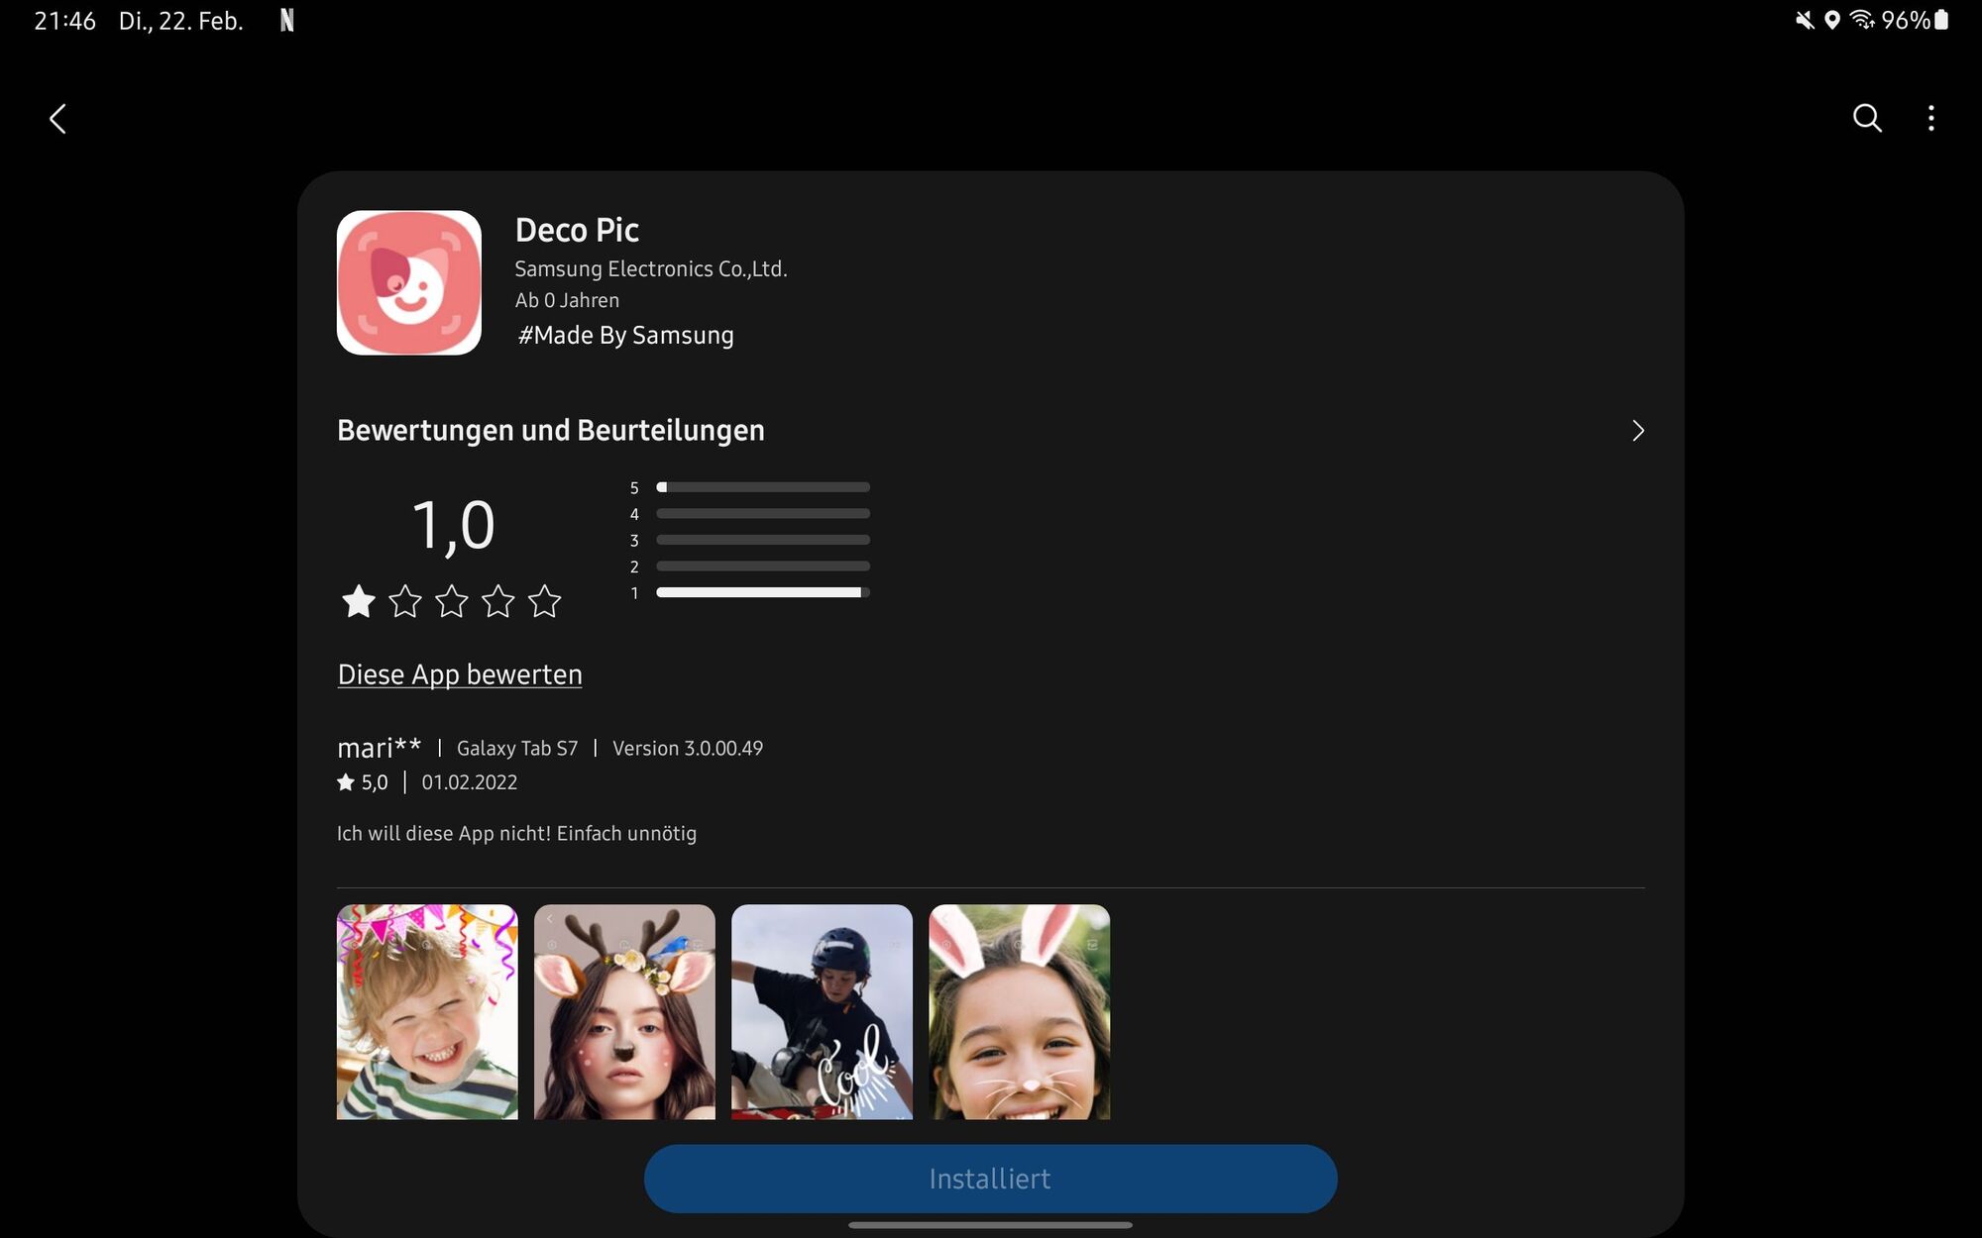Open screenshot of woman with deer antlers
The height and width of the screenshot is (1238, 1982).
click(x=624, y=1011)
